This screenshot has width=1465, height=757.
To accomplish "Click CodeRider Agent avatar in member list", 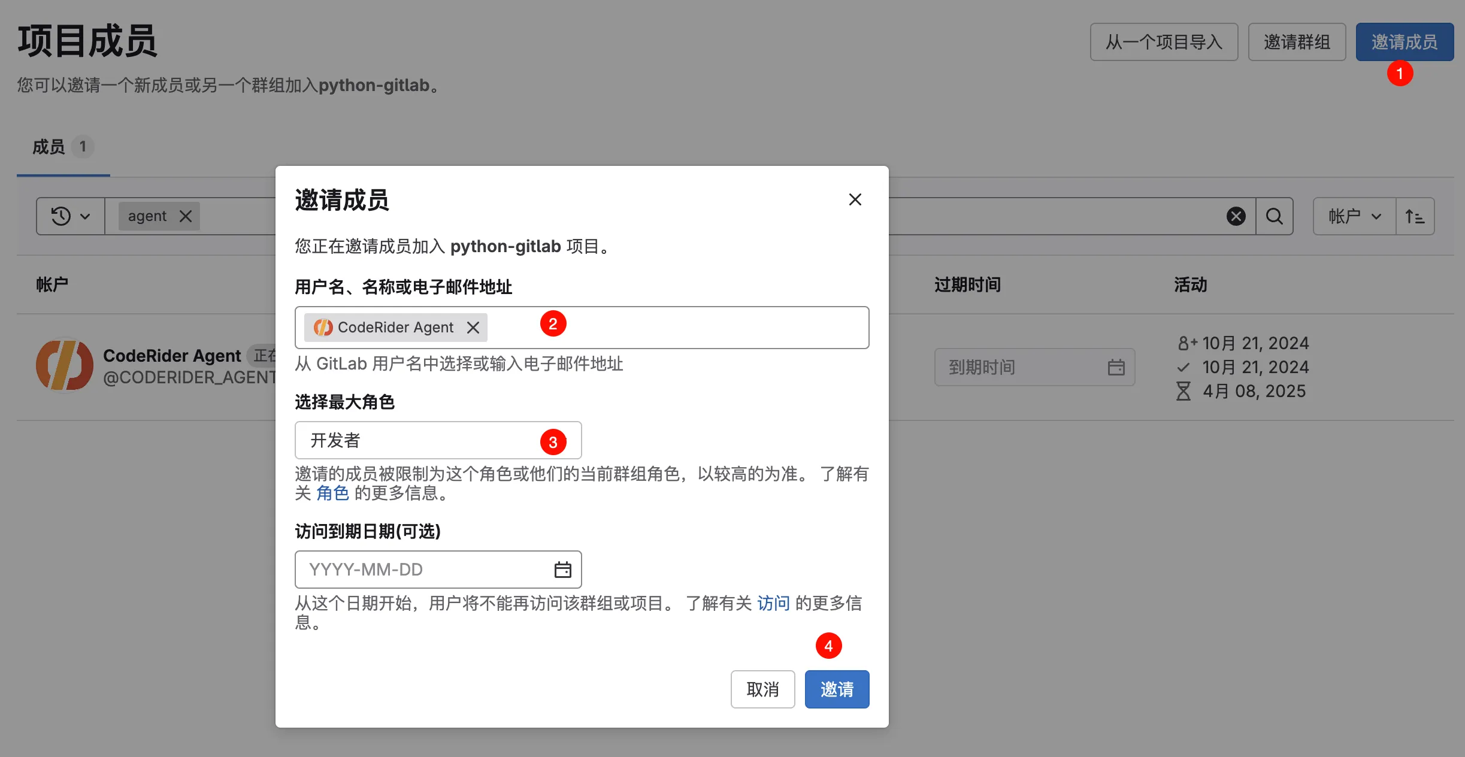I will point(64,365).
